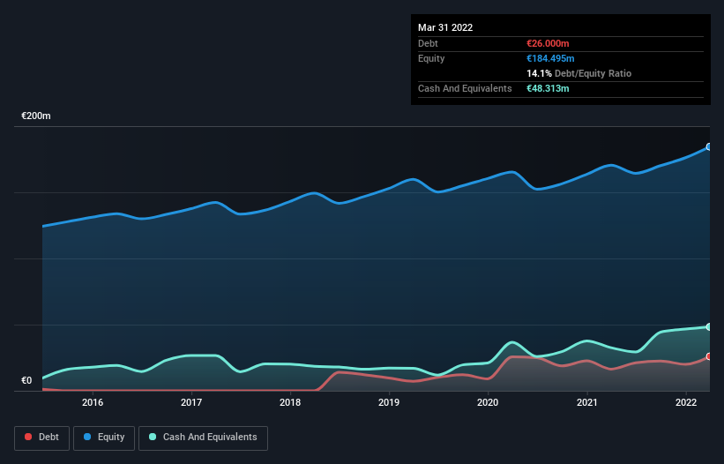Click the red Debt endpoint marker

pyautogui.click(x=709, y=356)
